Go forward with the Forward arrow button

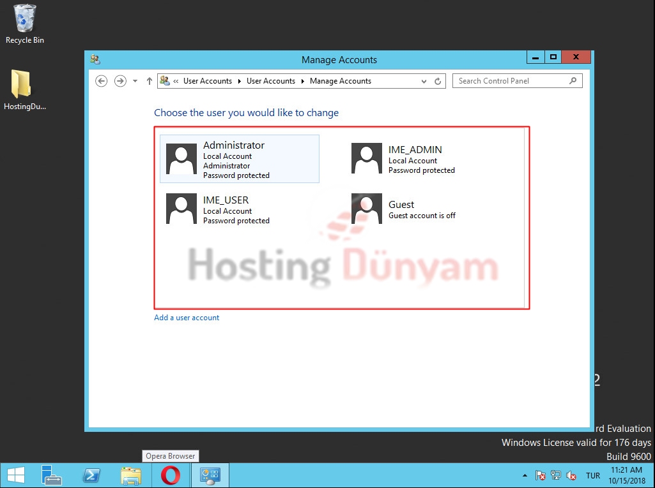coord(120,81)
